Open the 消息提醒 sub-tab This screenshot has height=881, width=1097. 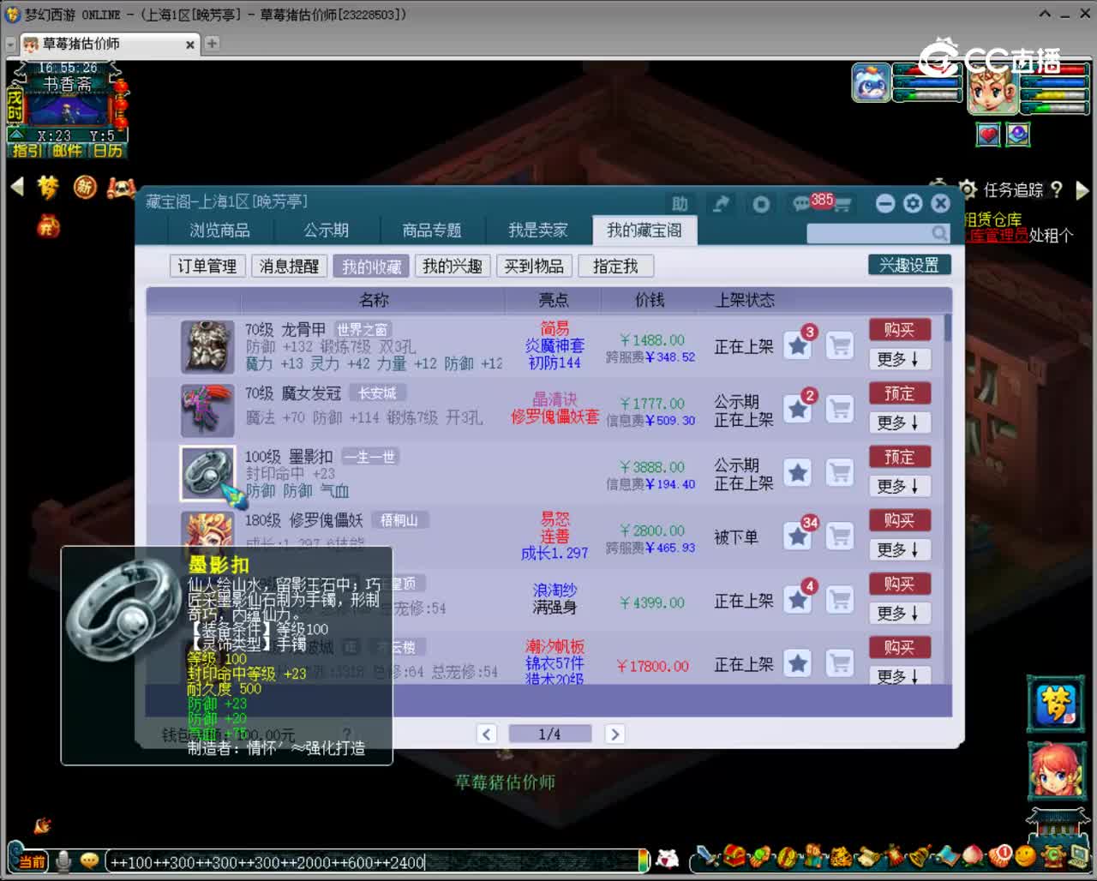(x=289, y=267)
